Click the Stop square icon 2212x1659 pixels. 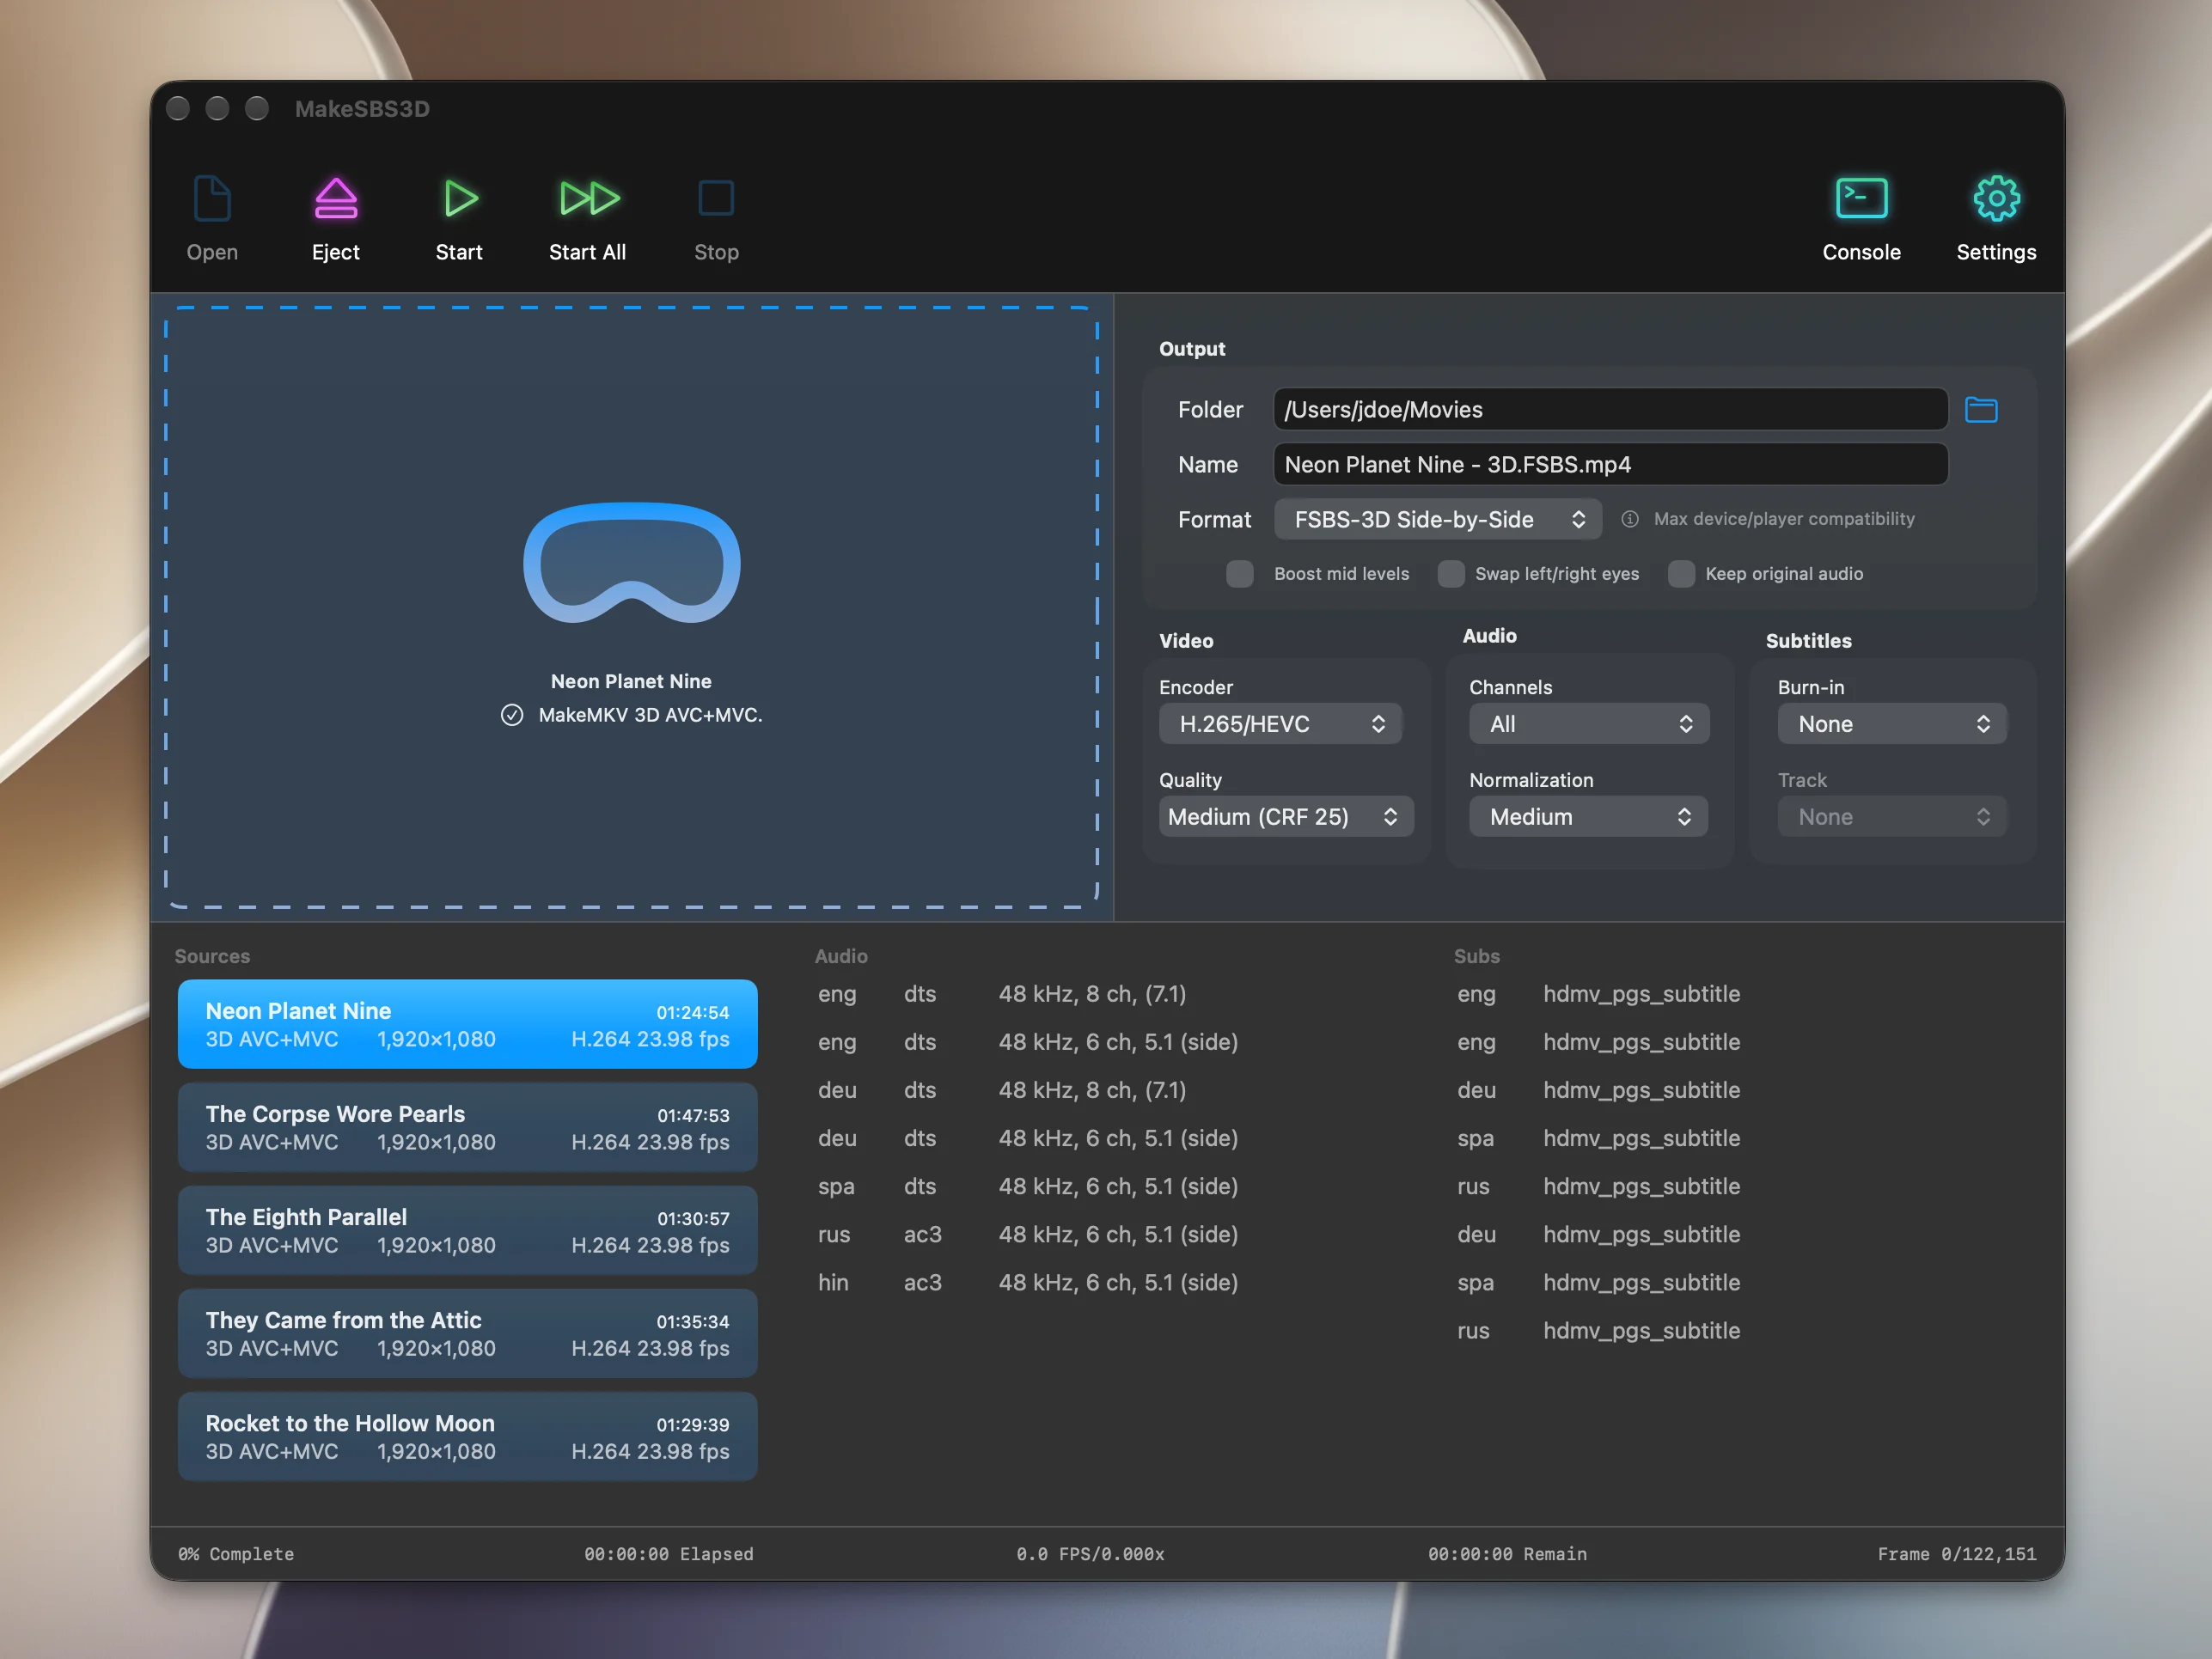pyautogui.click(x=716, y=198)
